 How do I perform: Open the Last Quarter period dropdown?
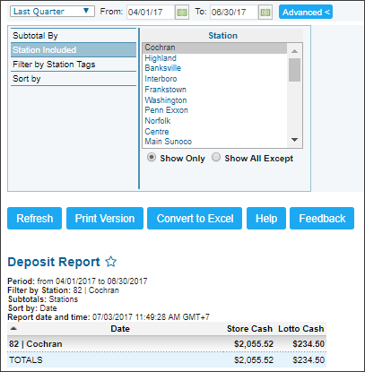(x=52, y=12)
